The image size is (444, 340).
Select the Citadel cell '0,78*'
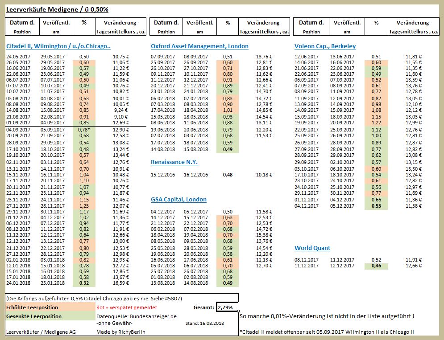pyautogui.click(x=84, y=130)
